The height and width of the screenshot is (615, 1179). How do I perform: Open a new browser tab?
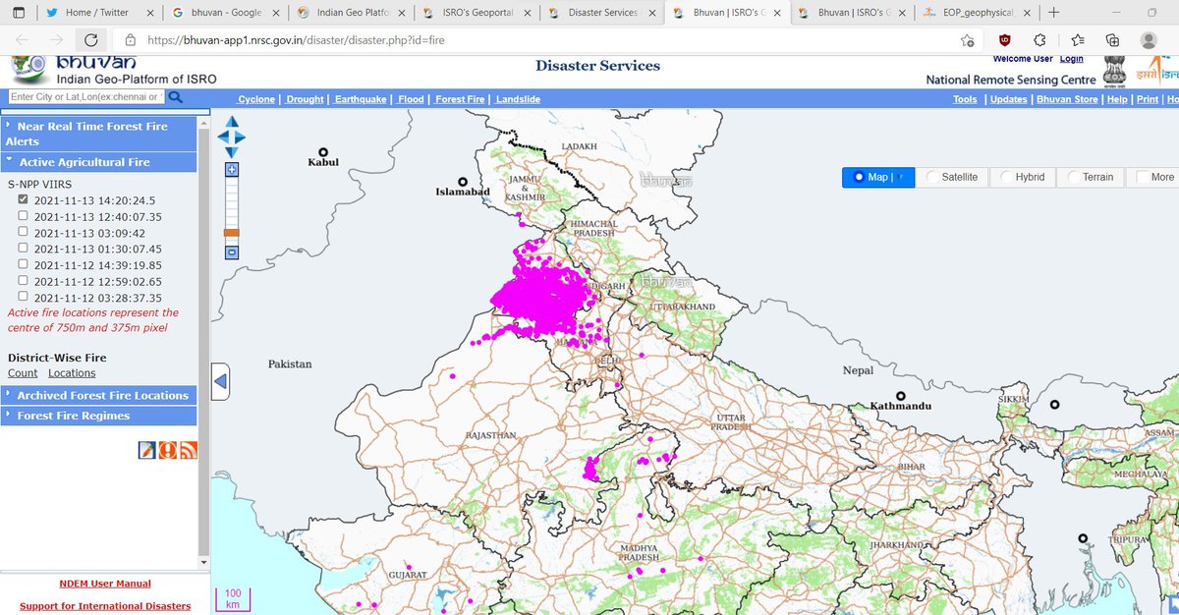coord(1053,13)
